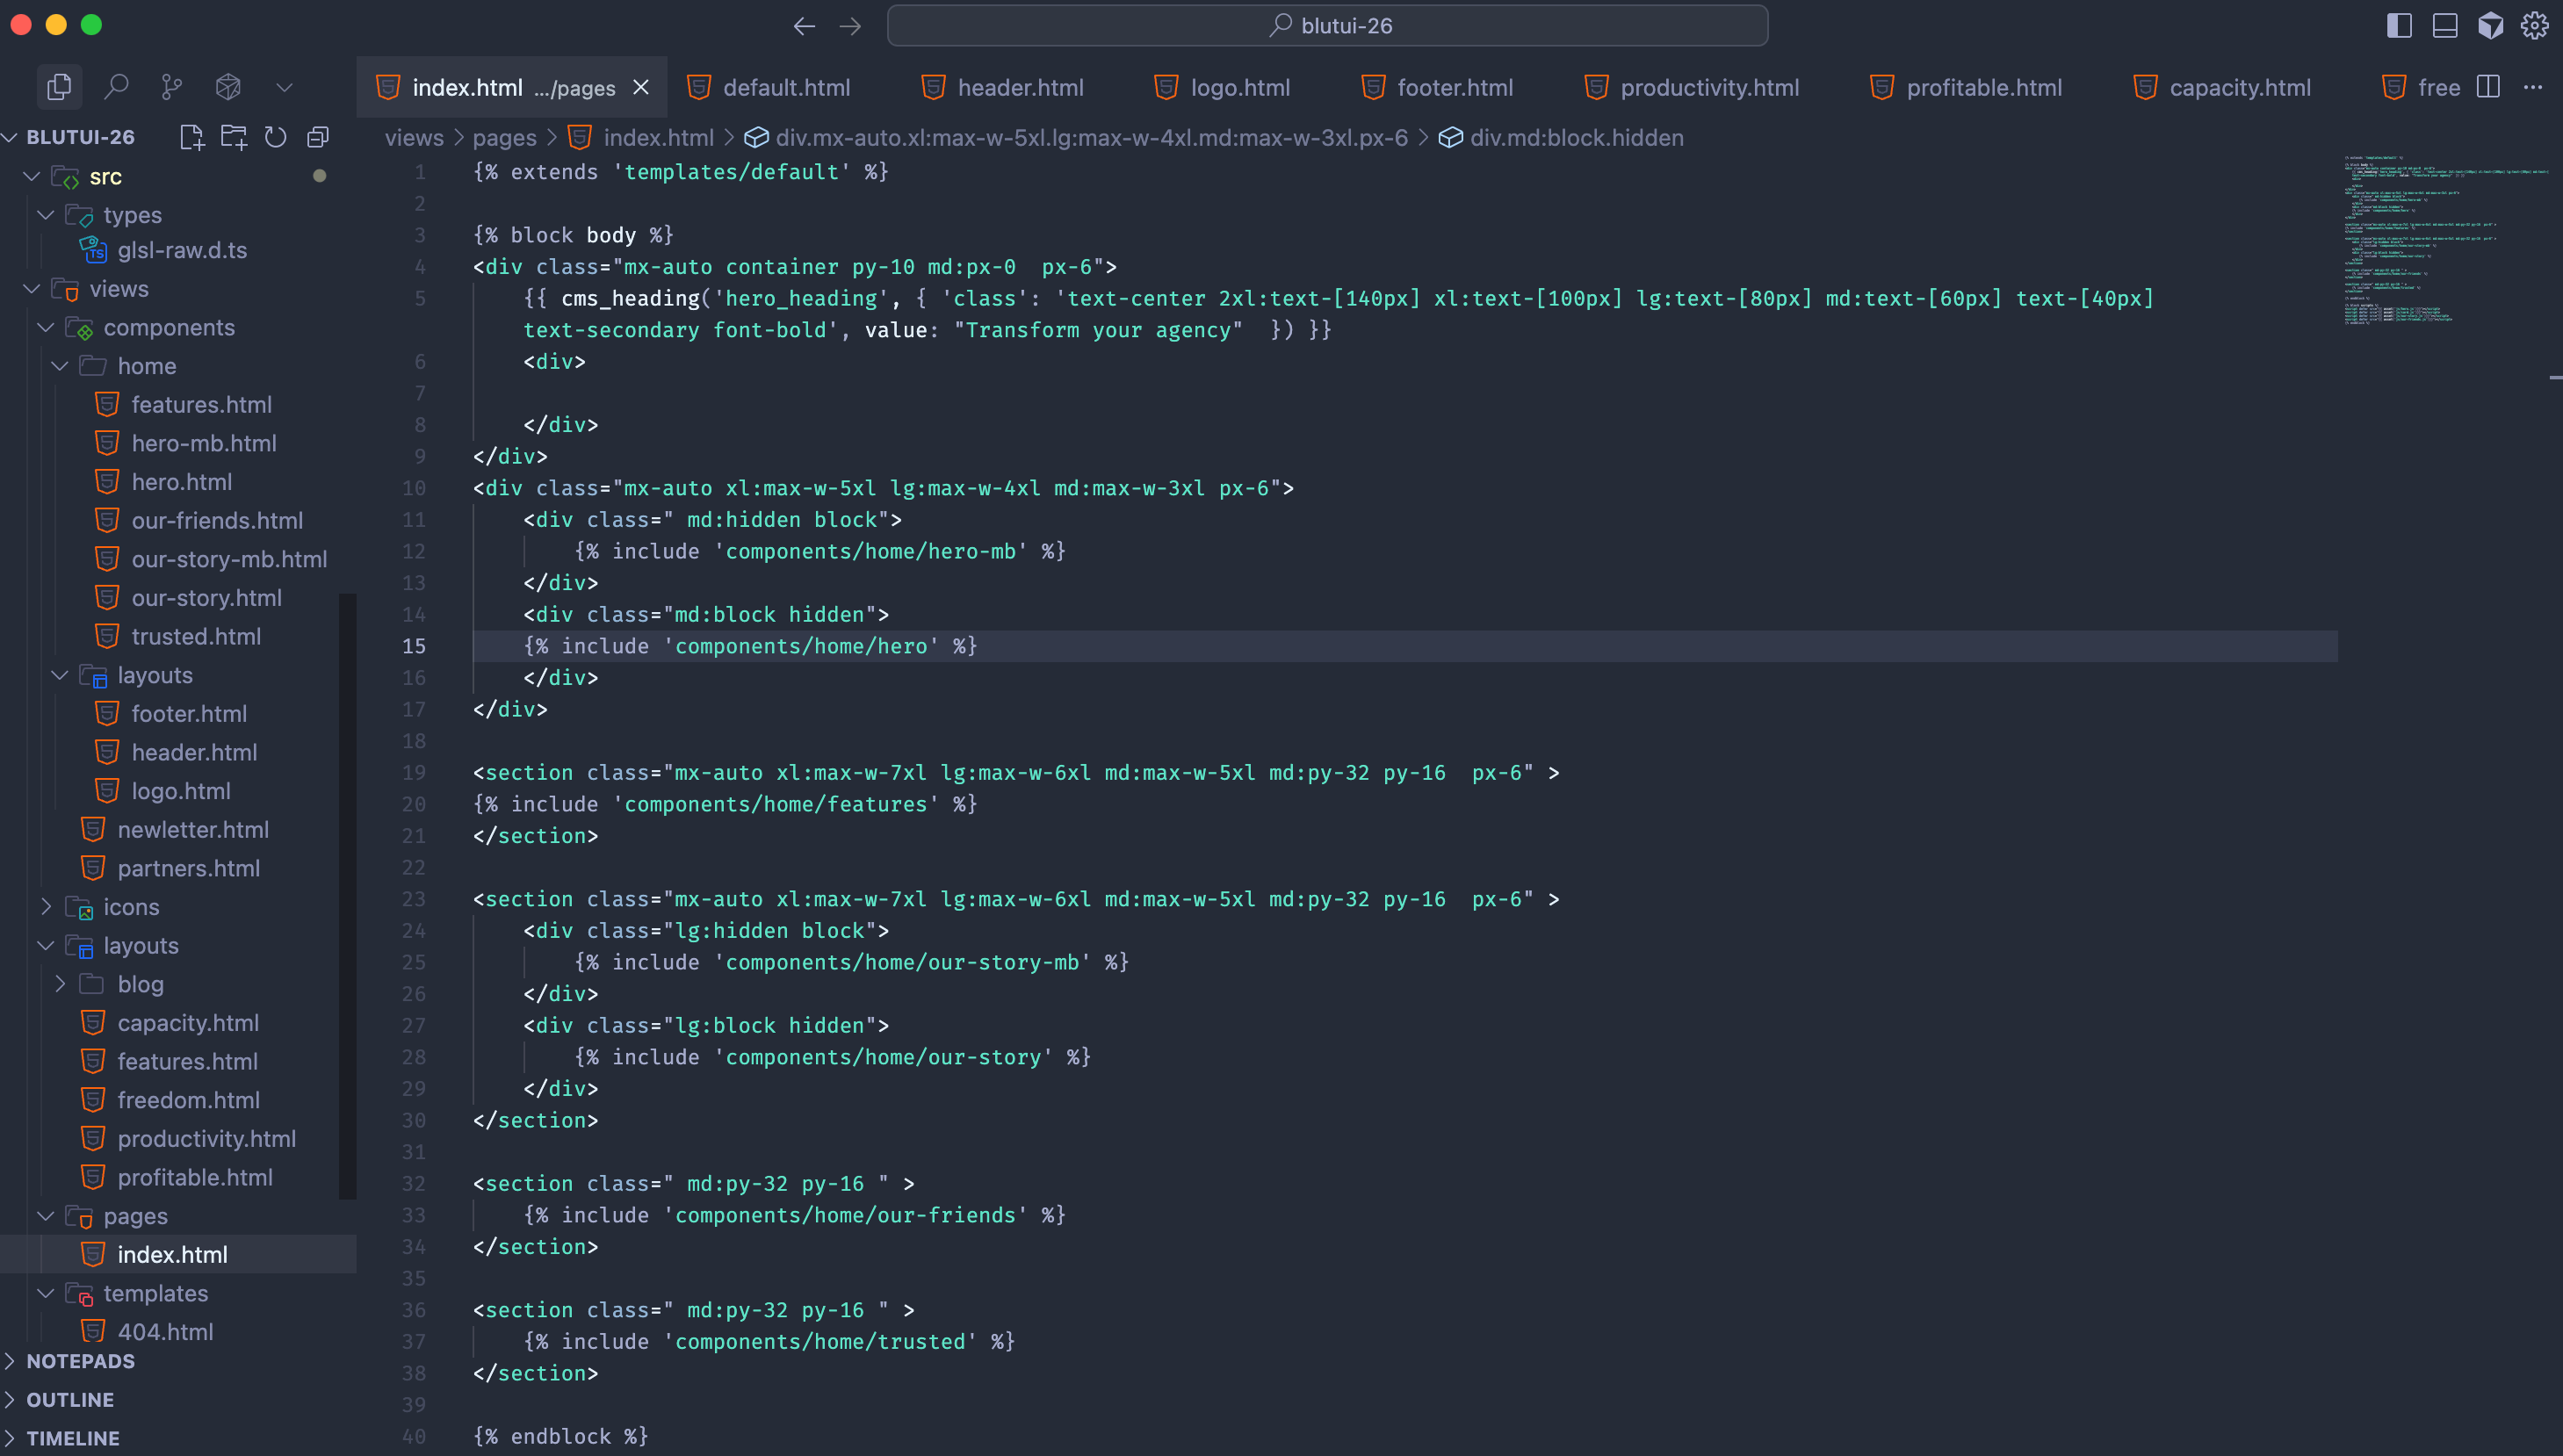Toggle the primary sidebar layout button
Screen dimensions: 2563x1456
click(2398, 25)
